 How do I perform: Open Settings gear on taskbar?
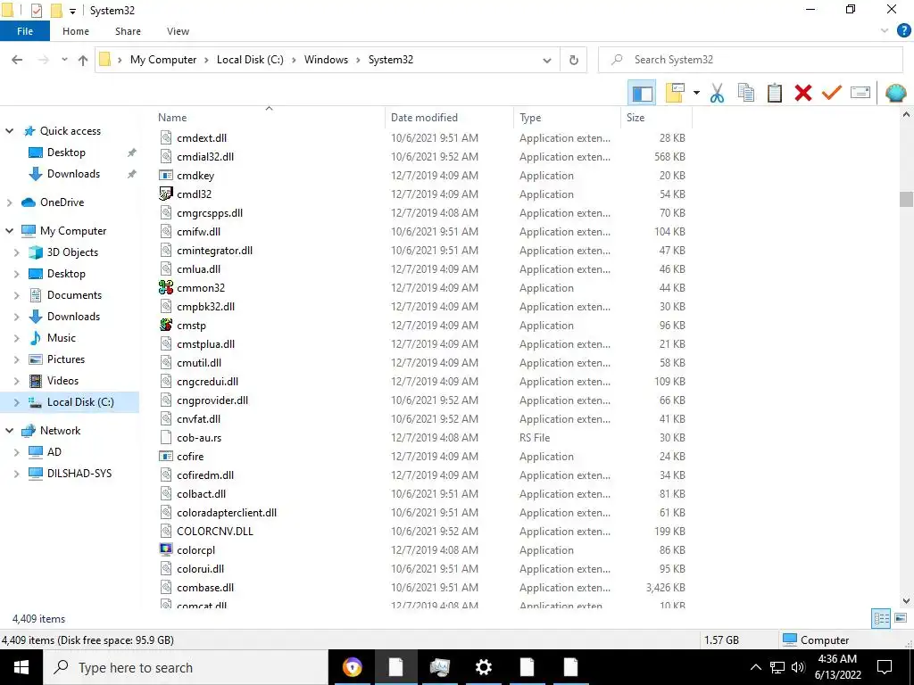(x=483, y=667)
